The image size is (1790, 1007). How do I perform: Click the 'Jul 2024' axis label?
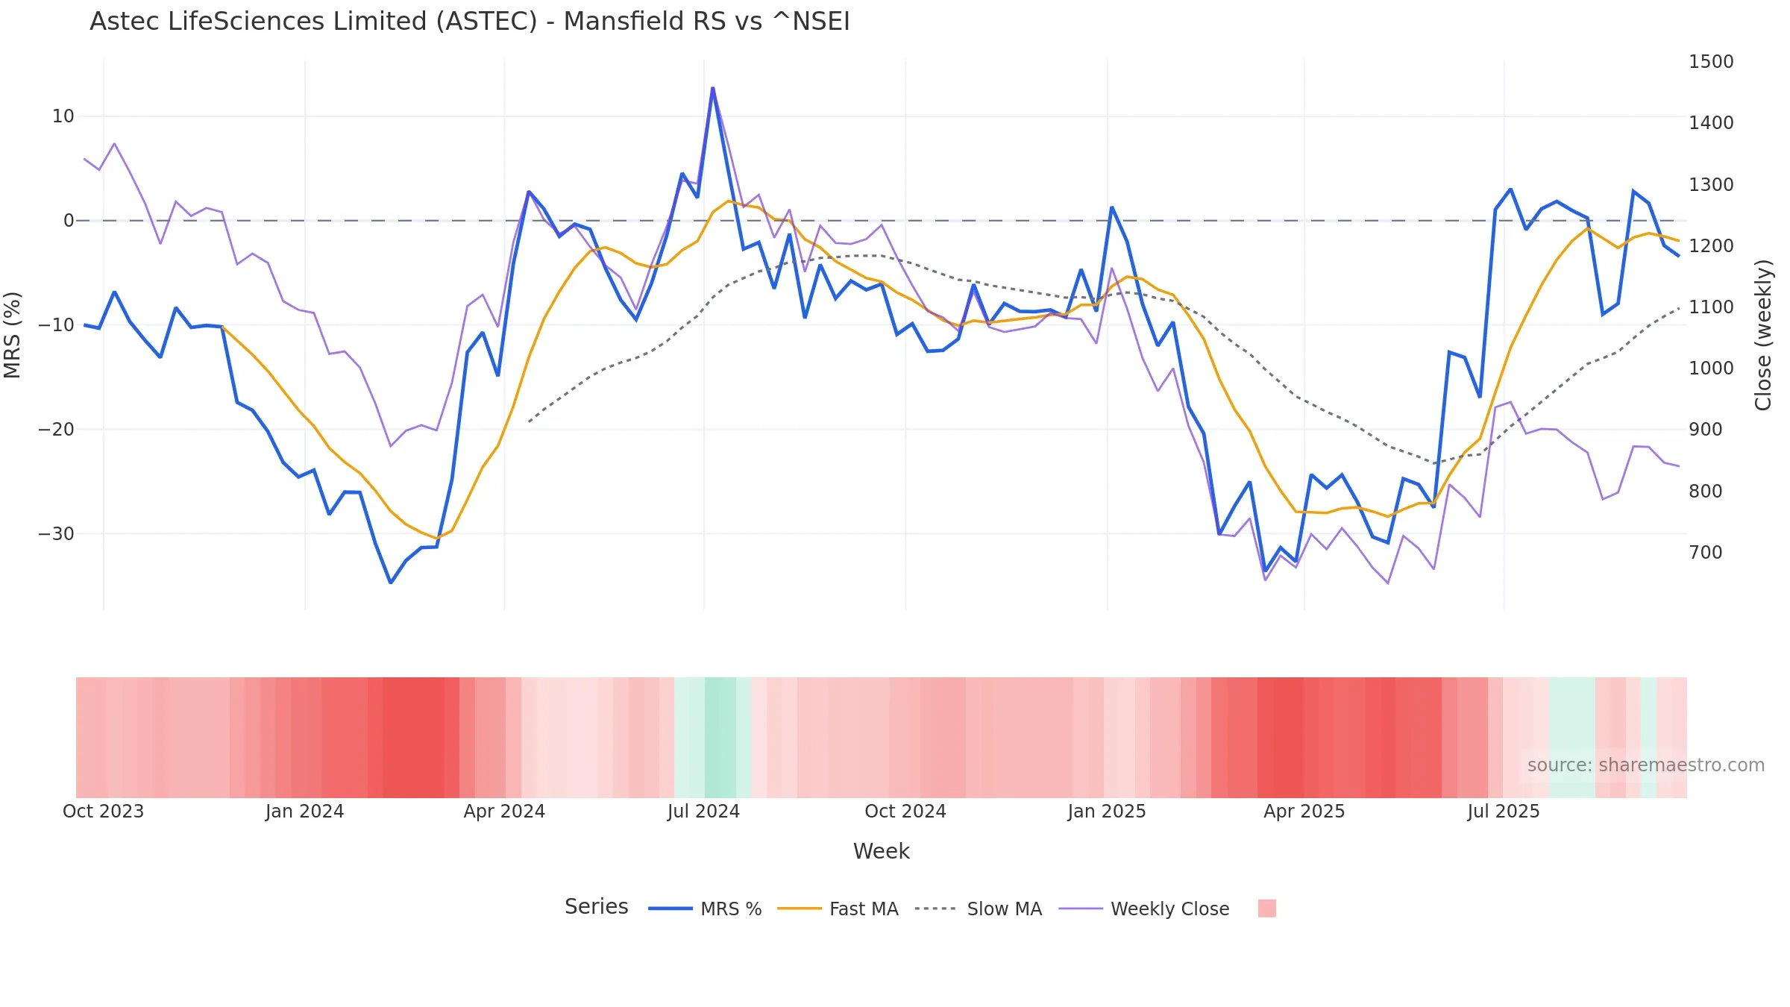(703, 812)
